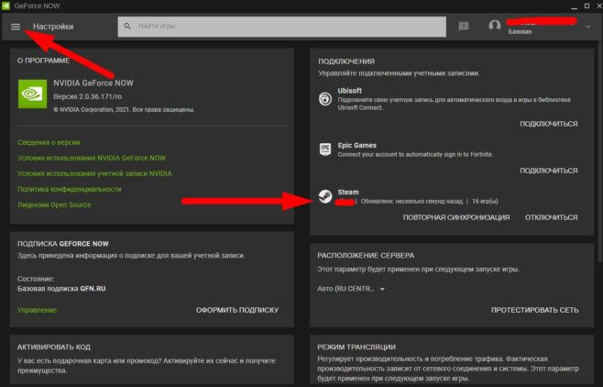Image resolution: width=603 pixels, height=387 pixels.
Task: Open Сведения о версии link
Action: click(49, 143)
